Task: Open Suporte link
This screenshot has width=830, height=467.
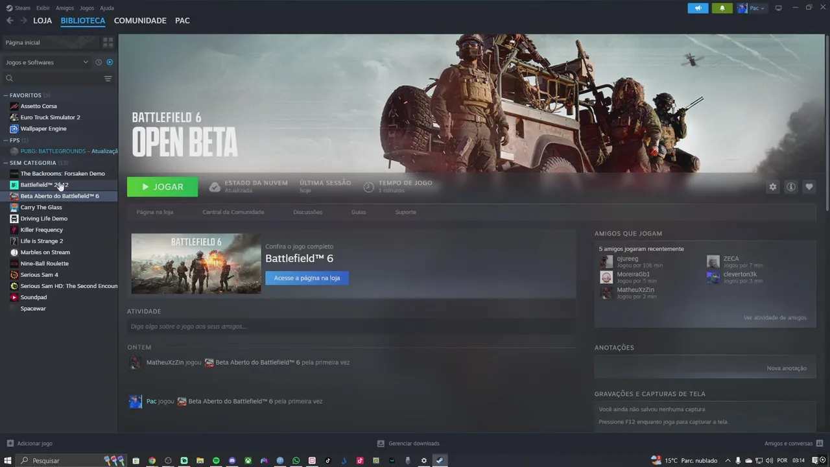Action: pyautogui.click(x=406, y=212)
